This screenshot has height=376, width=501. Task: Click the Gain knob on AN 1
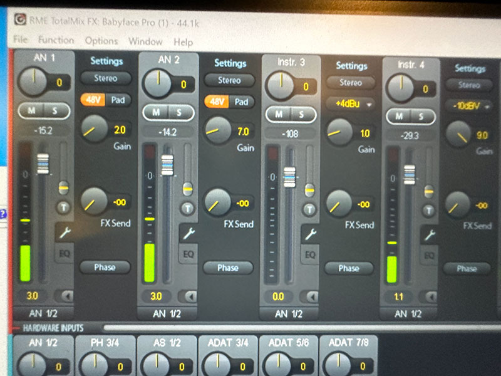tap(94, 128)
